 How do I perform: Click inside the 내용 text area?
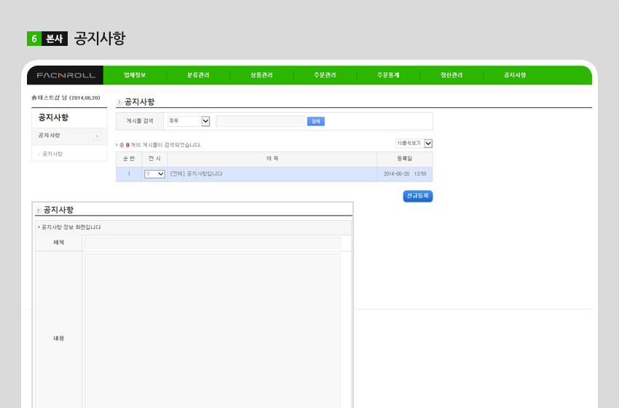click(213, 331)
